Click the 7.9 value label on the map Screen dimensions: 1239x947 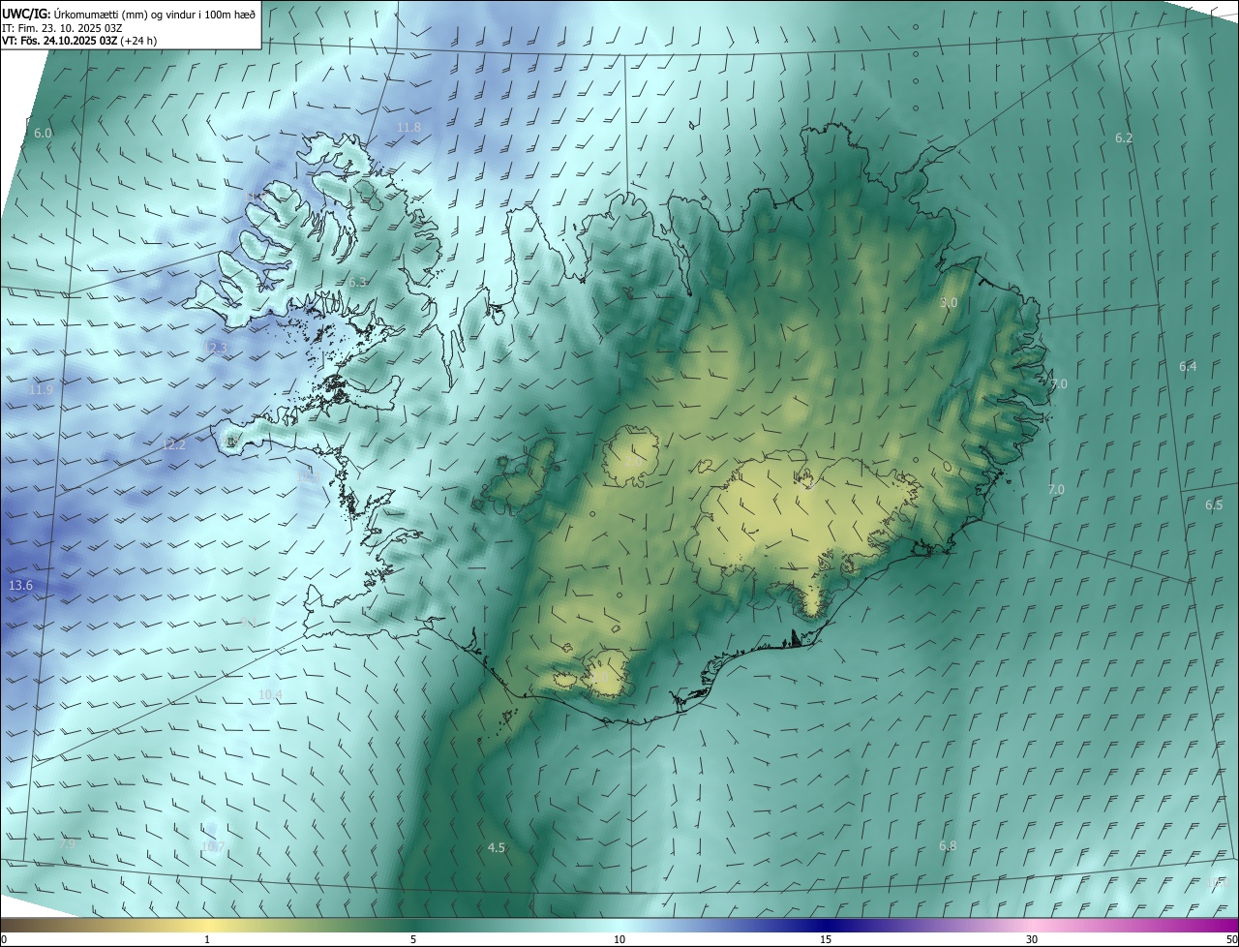point(67,844)
